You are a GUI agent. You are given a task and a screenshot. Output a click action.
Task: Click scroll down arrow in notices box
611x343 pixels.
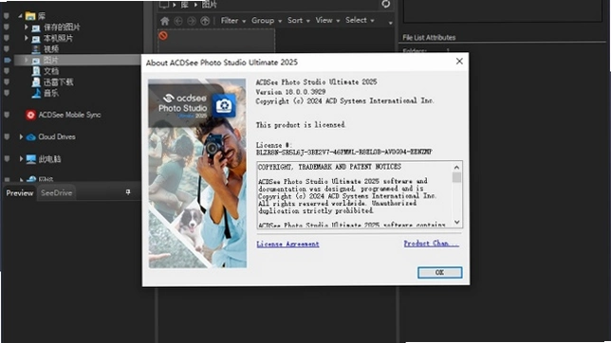pyautogui.click(x=456, y=223)
